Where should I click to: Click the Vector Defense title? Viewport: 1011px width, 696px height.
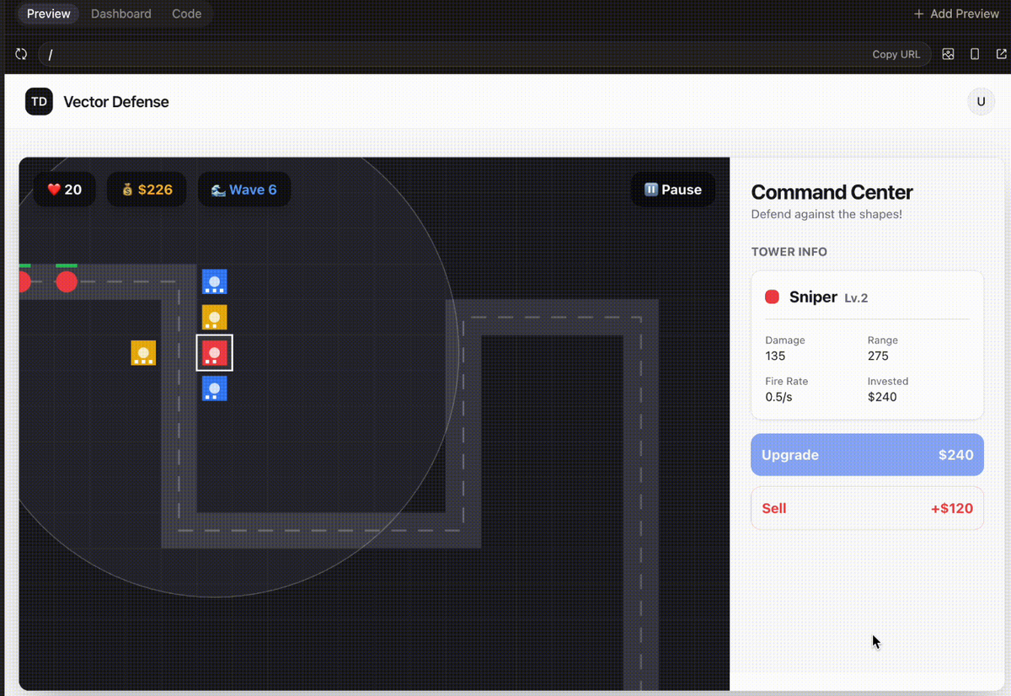116,102
